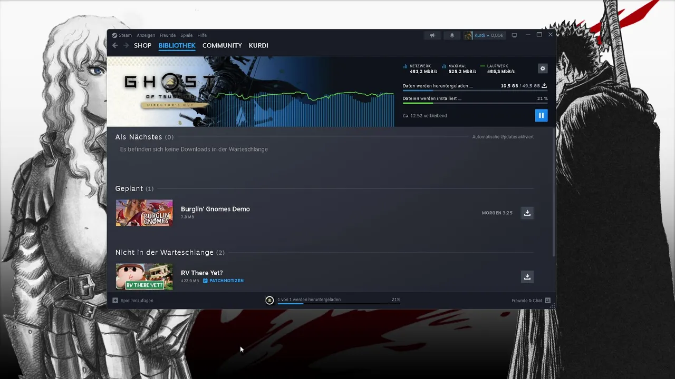This screenshot has height=379, width=675.
Task: Switch to Big Picture mode icon
Action: coord(514,35)
